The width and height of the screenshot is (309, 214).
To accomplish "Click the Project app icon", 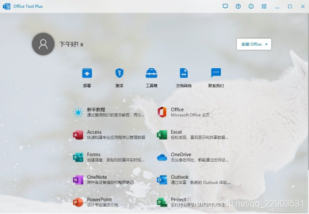I will 162,202.
